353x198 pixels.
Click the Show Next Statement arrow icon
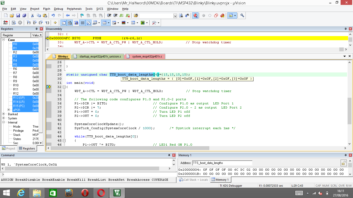point(55,23)
